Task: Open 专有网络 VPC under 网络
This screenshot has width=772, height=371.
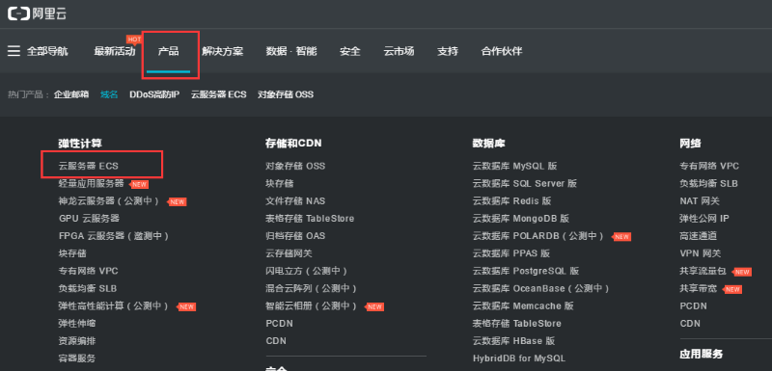Action: pos(709,166)
